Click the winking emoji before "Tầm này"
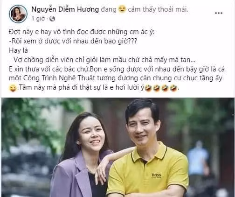The image size is (235, 197). pos(13,88)
